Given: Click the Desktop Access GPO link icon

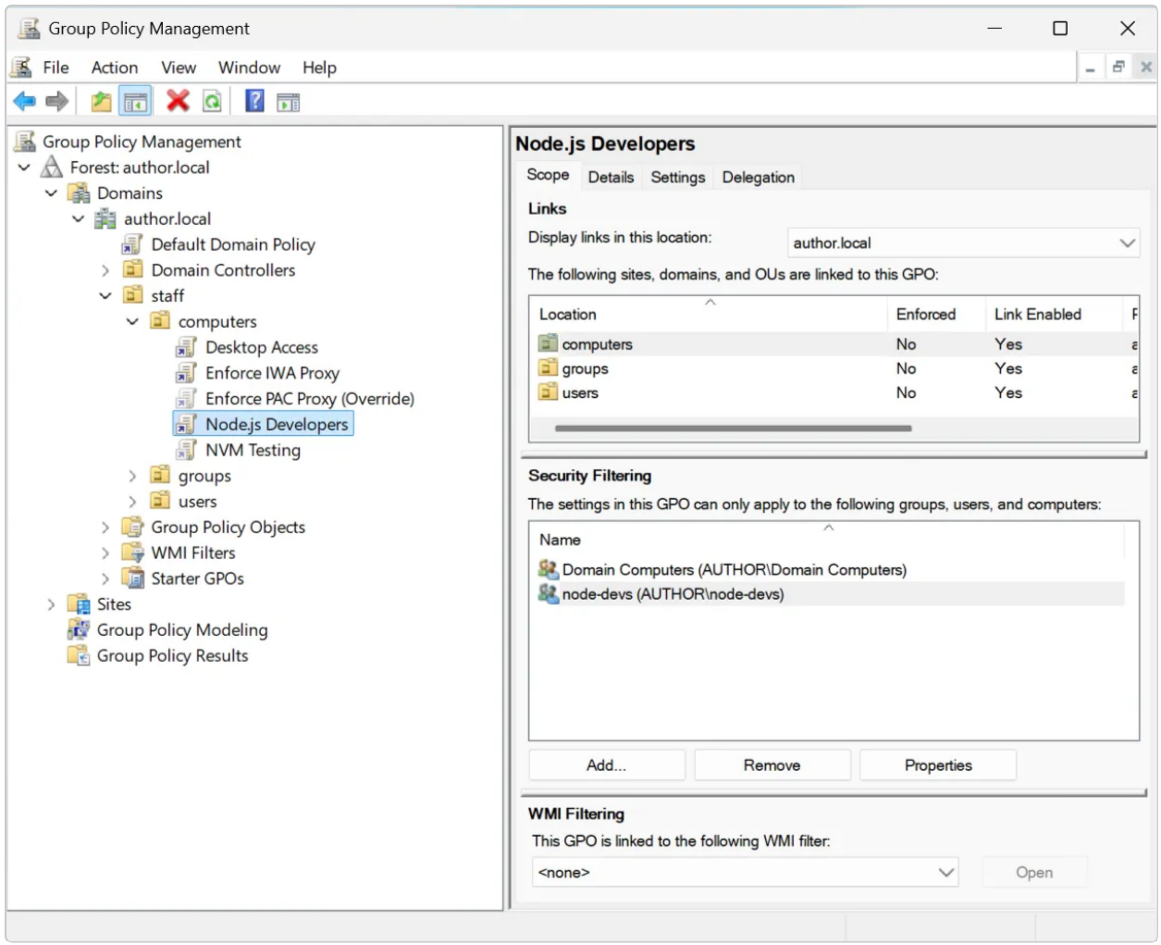Looking at the screenshot, I should pyautogui.click(x=187, y=347).
